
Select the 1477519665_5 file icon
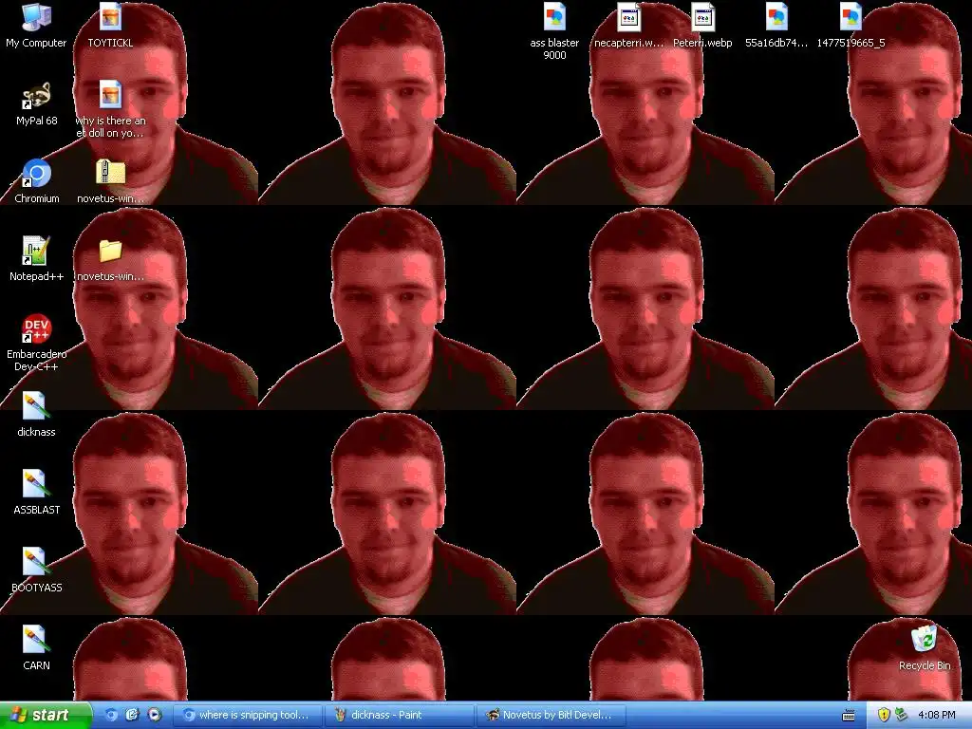(850, 19)
